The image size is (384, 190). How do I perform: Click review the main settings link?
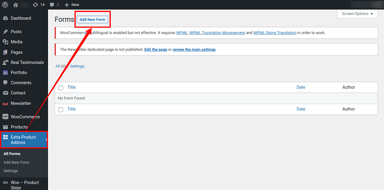(x=194, y=50)
